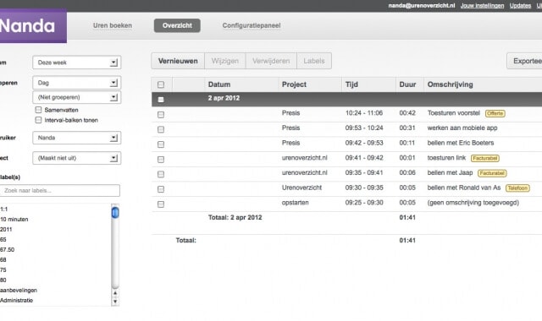Toggle the 2 apr 2012 group checkbox
542x321 pixels.
(x=161, y=100)
